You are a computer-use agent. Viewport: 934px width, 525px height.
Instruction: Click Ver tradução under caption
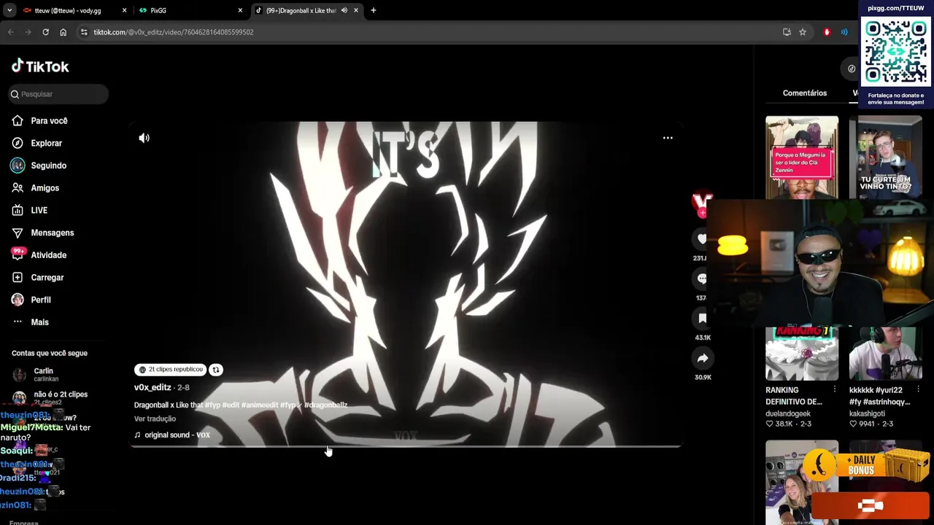tap(155, 419)
